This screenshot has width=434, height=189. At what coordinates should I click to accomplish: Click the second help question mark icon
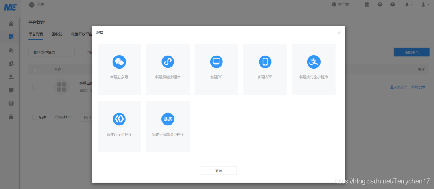pyautogui.click(x=393, y=5)
